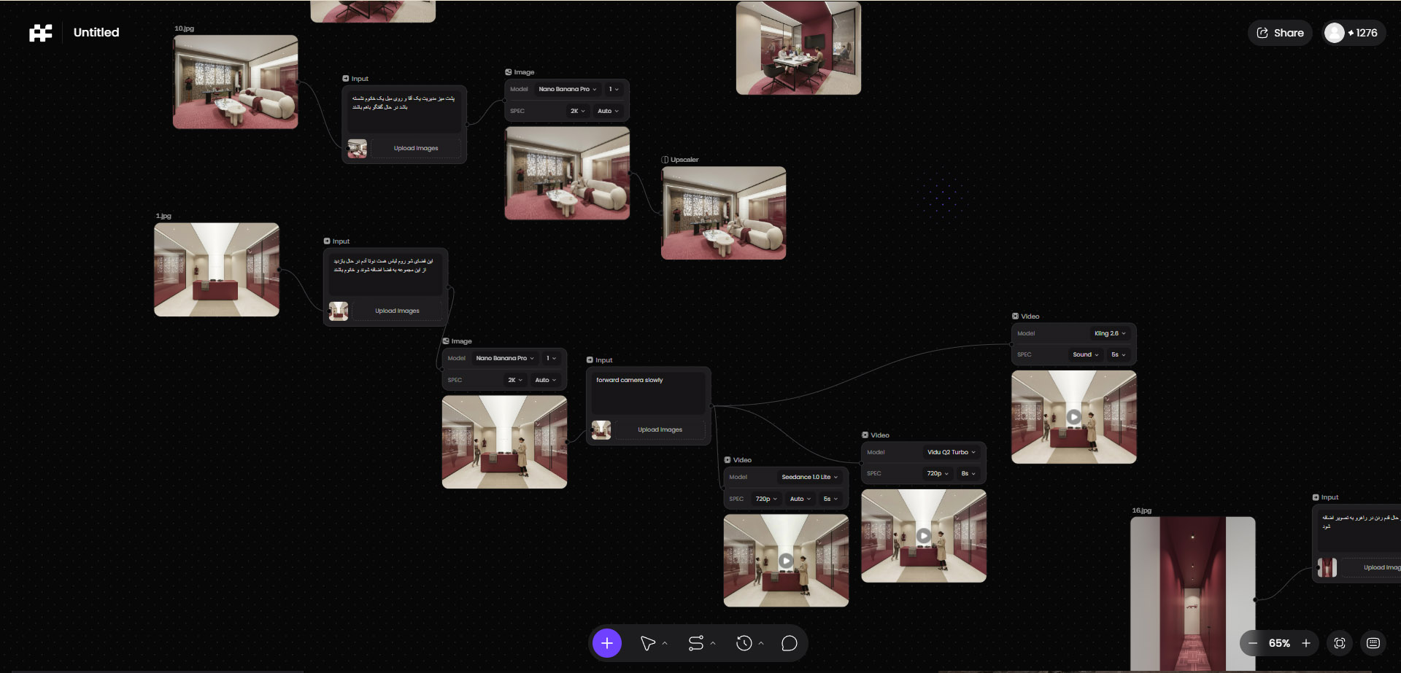Open the Kling 2.6 model dropdown
This screenshot has width=1401, height=673.
tap(1109, 333)
